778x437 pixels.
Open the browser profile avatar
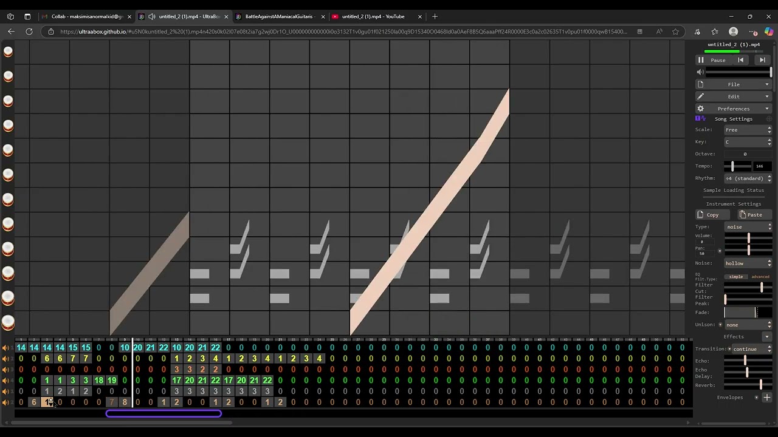(x=733, y=32)
